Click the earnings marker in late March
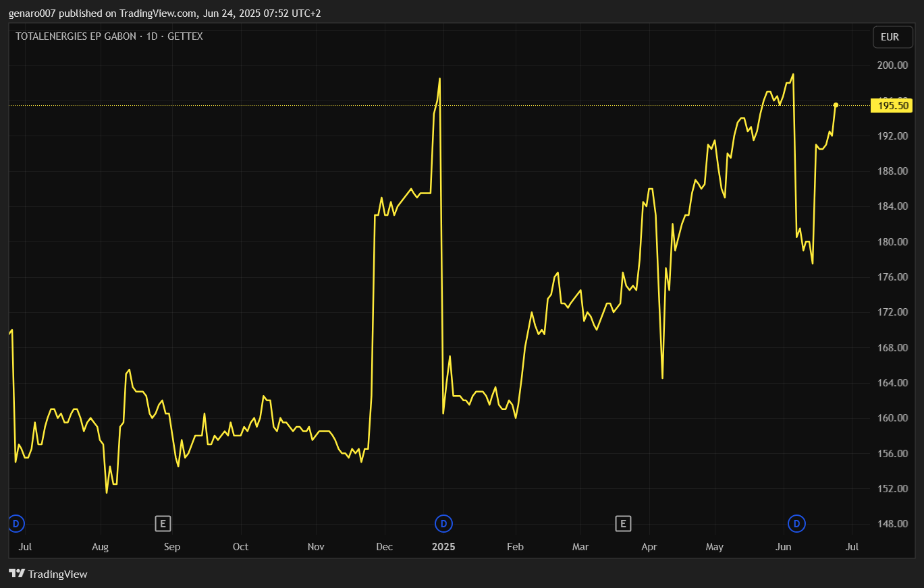Image resolution: width=924 pixels, height=588 pixels. click(623, 523)
